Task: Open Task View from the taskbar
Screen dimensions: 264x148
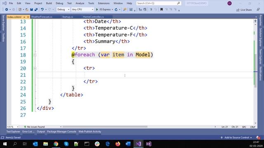Action: click(x=25, y=144)
